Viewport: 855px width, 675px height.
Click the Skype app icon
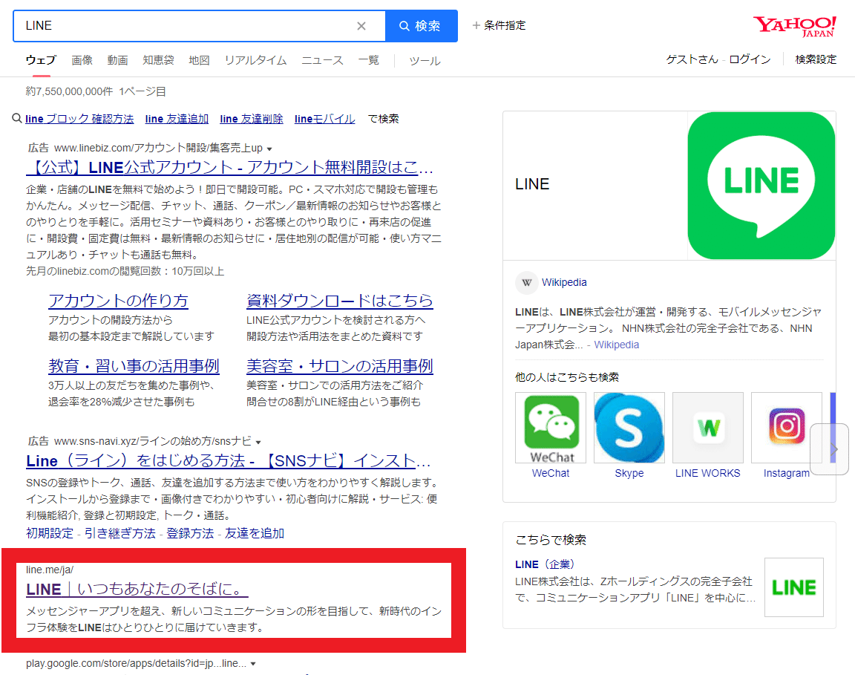629,427
